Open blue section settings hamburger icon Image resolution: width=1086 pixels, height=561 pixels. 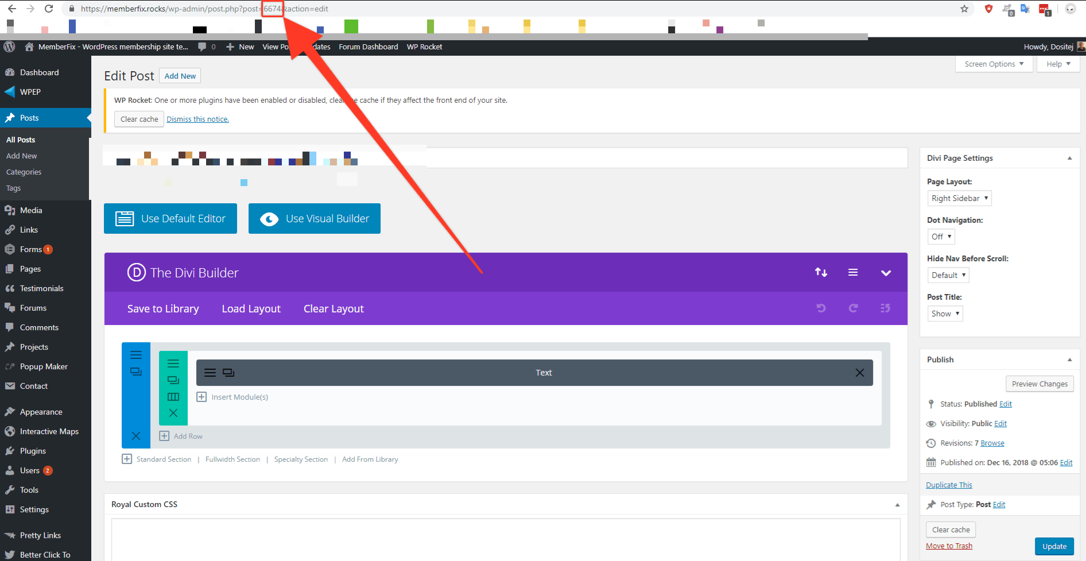point(136,355)
